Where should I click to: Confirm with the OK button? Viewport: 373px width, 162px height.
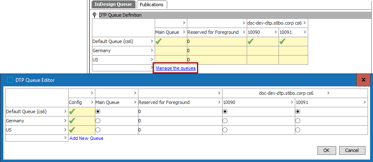point(327,150)
